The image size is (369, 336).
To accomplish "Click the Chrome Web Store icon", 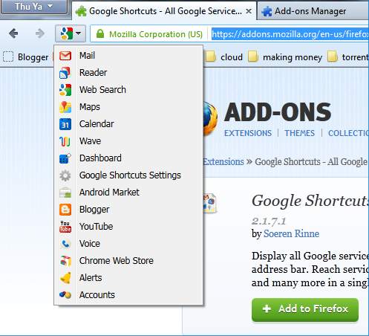I will coord(65,261).
